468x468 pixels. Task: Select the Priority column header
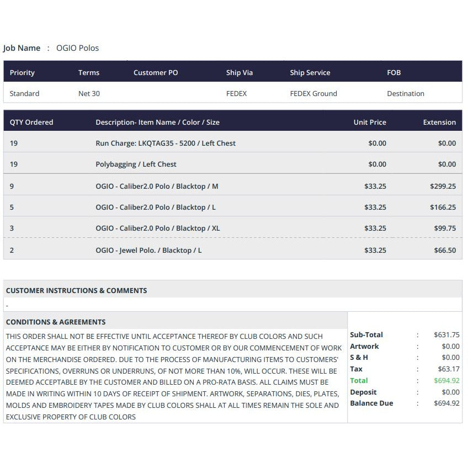click(x=22, y=73)
